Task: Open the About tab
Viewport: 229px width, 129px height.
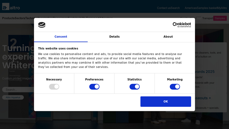Action: (x=168, y=37)
